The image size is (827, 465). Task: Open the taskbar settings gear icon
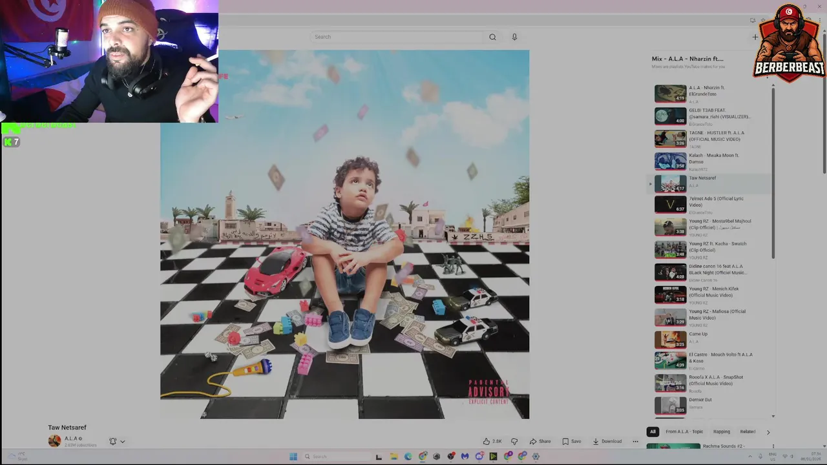536,457
